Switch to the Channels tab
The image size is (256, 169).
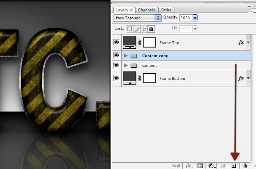click(147, 10)
